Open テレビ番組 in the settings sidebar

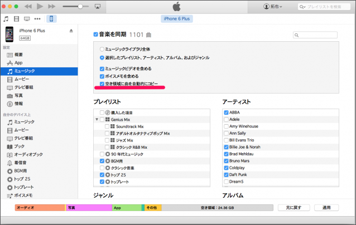tap(39, 87)
